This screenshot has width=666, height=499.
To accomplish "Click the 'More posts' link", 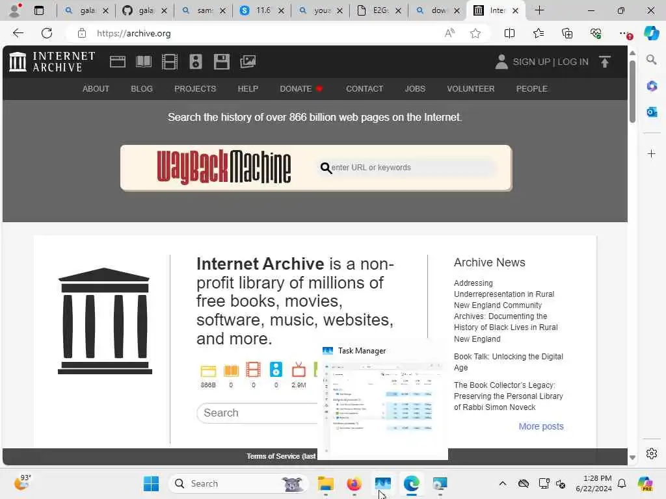I will tap(541, 426).
